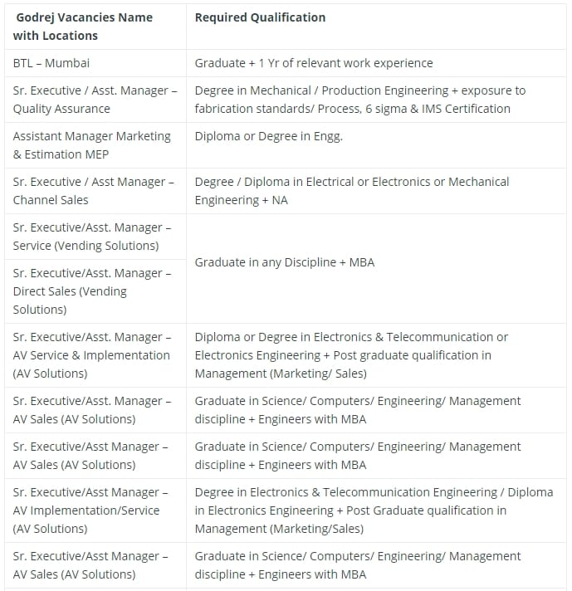Select the Service (Vending Solutions) vacancy cell

[x=92, y=237]
